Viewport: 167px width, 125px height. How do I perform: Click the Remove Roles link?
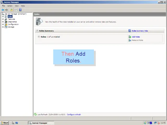[x=138, y=40]
